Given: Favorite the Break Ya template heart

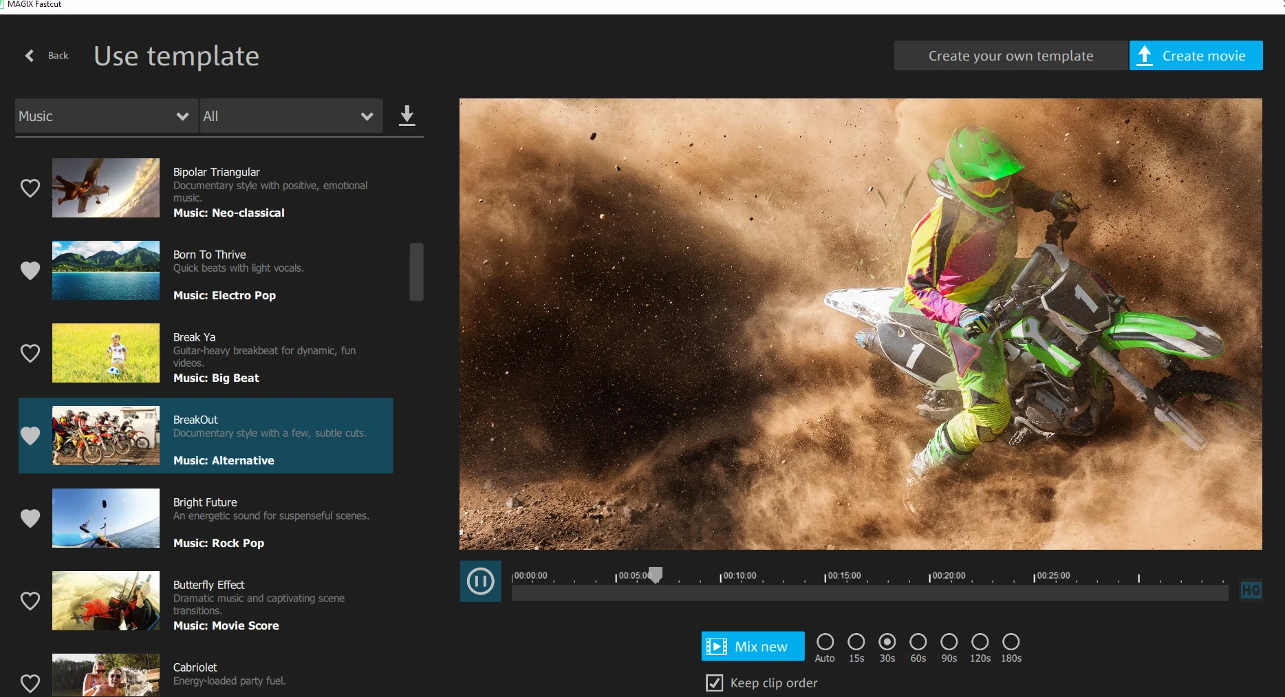Looking at the screenshot, I should coord(30,353).
